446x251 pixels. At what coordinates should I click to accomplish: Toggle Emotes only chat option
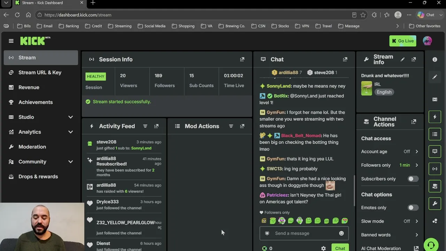point(413,208)
